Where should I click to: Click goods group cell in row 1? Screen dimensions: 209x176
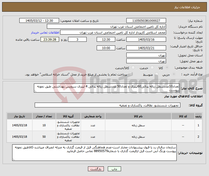[68, 125]
